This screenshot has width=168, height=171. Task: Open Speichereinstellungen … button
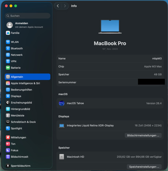pos(144,167)
